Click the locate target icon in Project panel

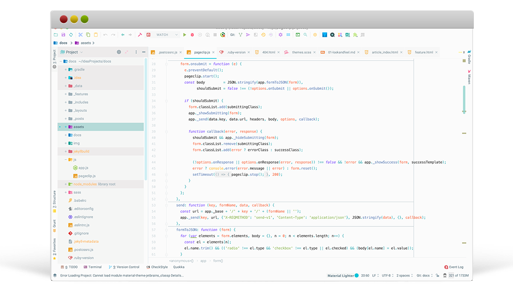point(119,52)
